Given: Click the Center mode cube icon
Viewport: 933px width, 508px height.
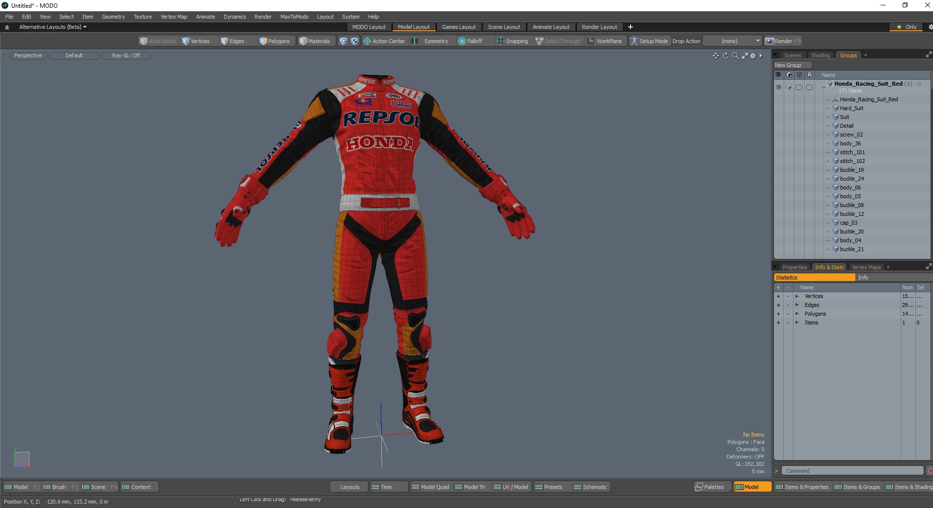Looking at the screenshot, I should click(x=354, y=41).
